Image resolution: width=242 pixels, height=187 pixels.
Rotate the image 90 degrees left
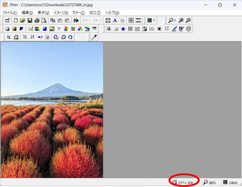(x=56, y=37)
